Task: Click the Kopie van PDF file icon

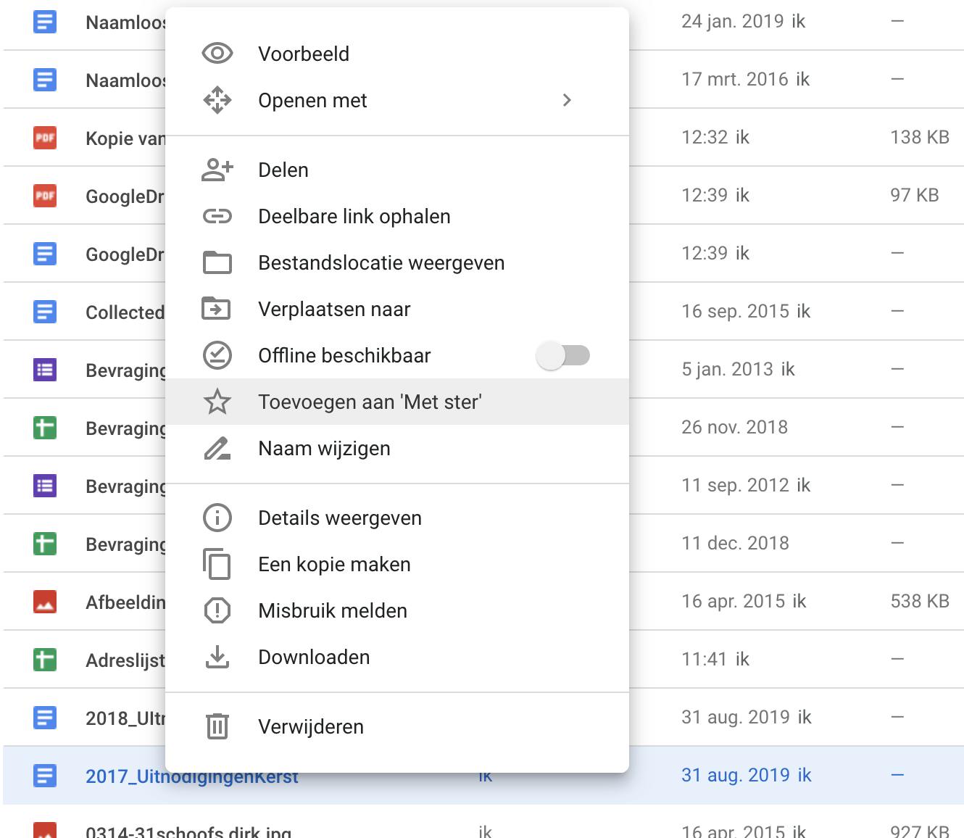Action: [x=45, y=138]
